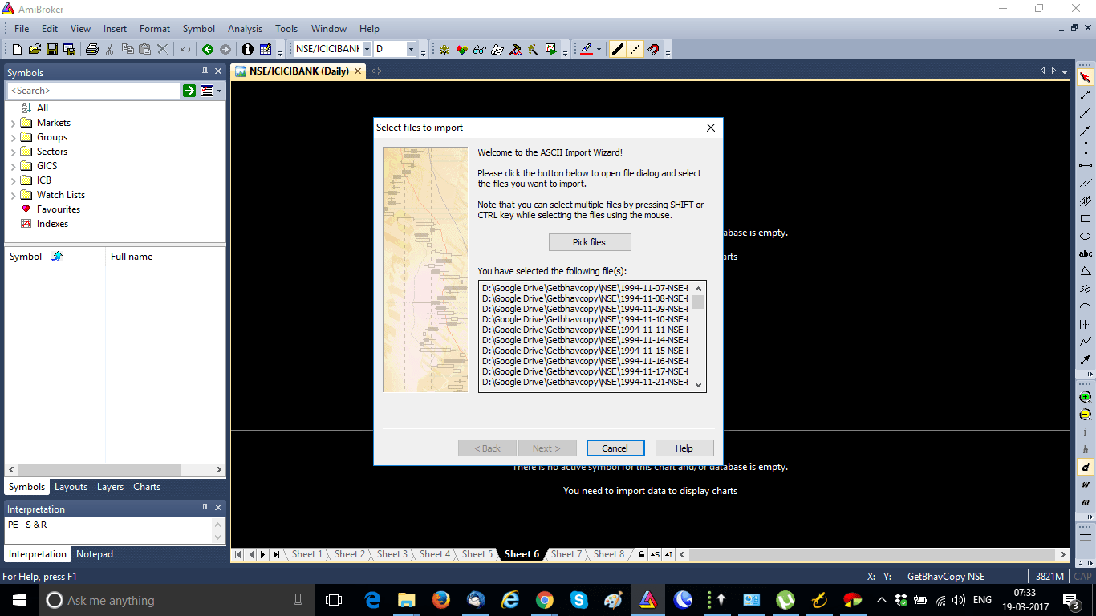Select the arrow pointer drawing tool
The image size is (1096, 616).
[x=1085, y=78]
